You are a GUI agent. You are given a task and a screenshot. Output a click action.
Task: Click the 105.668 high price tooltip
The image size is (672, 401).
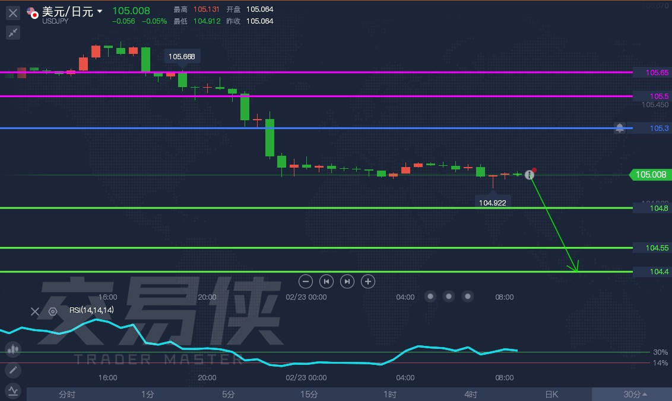point(182,56)
